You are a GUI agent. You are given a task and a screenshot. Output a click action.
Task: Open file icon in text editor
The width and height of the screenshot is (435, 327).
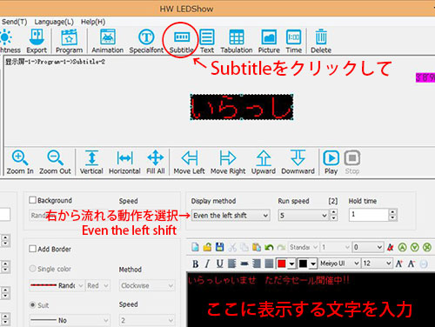coord(207,247)
